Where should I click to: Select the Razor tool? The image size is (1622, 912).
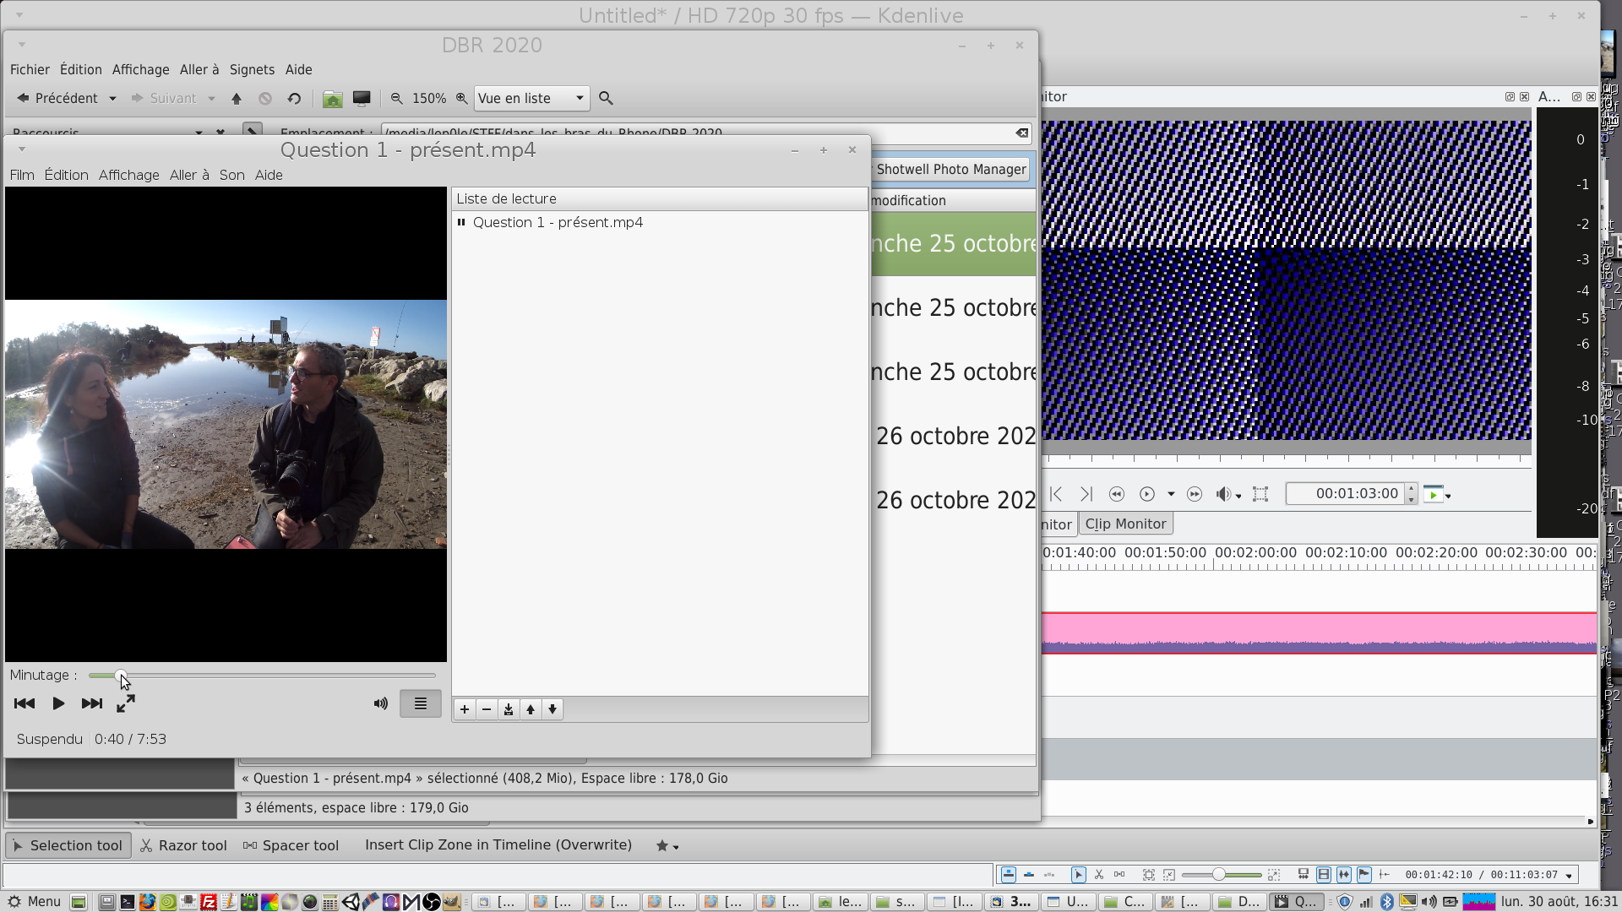[x=183, y=845]
